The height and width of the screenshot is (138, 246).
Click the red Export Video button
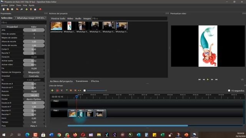pyautogui.click(x=40, y=9)
